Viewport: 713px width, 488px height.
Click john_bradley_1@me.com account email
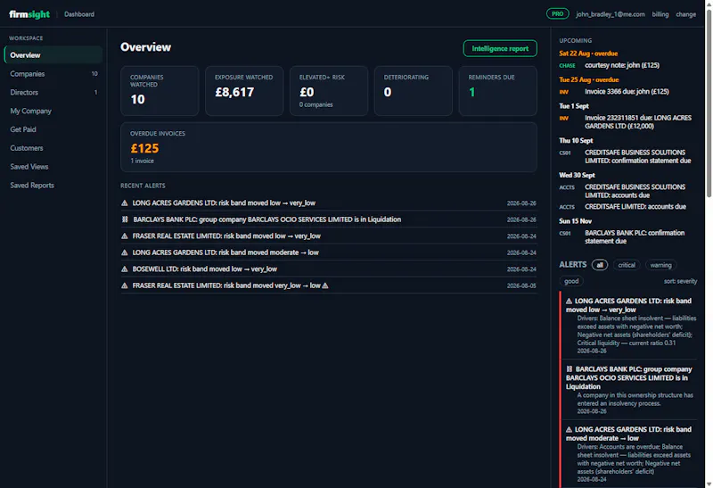click(x=611, y=14)
